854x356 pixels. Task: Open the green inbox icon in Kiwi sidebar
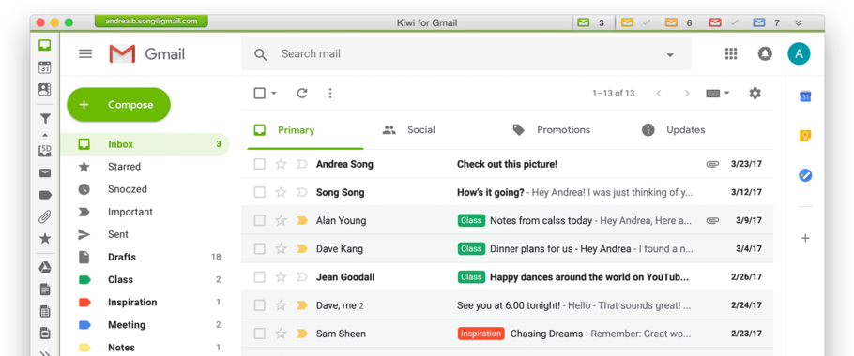(x=45, y=45)
